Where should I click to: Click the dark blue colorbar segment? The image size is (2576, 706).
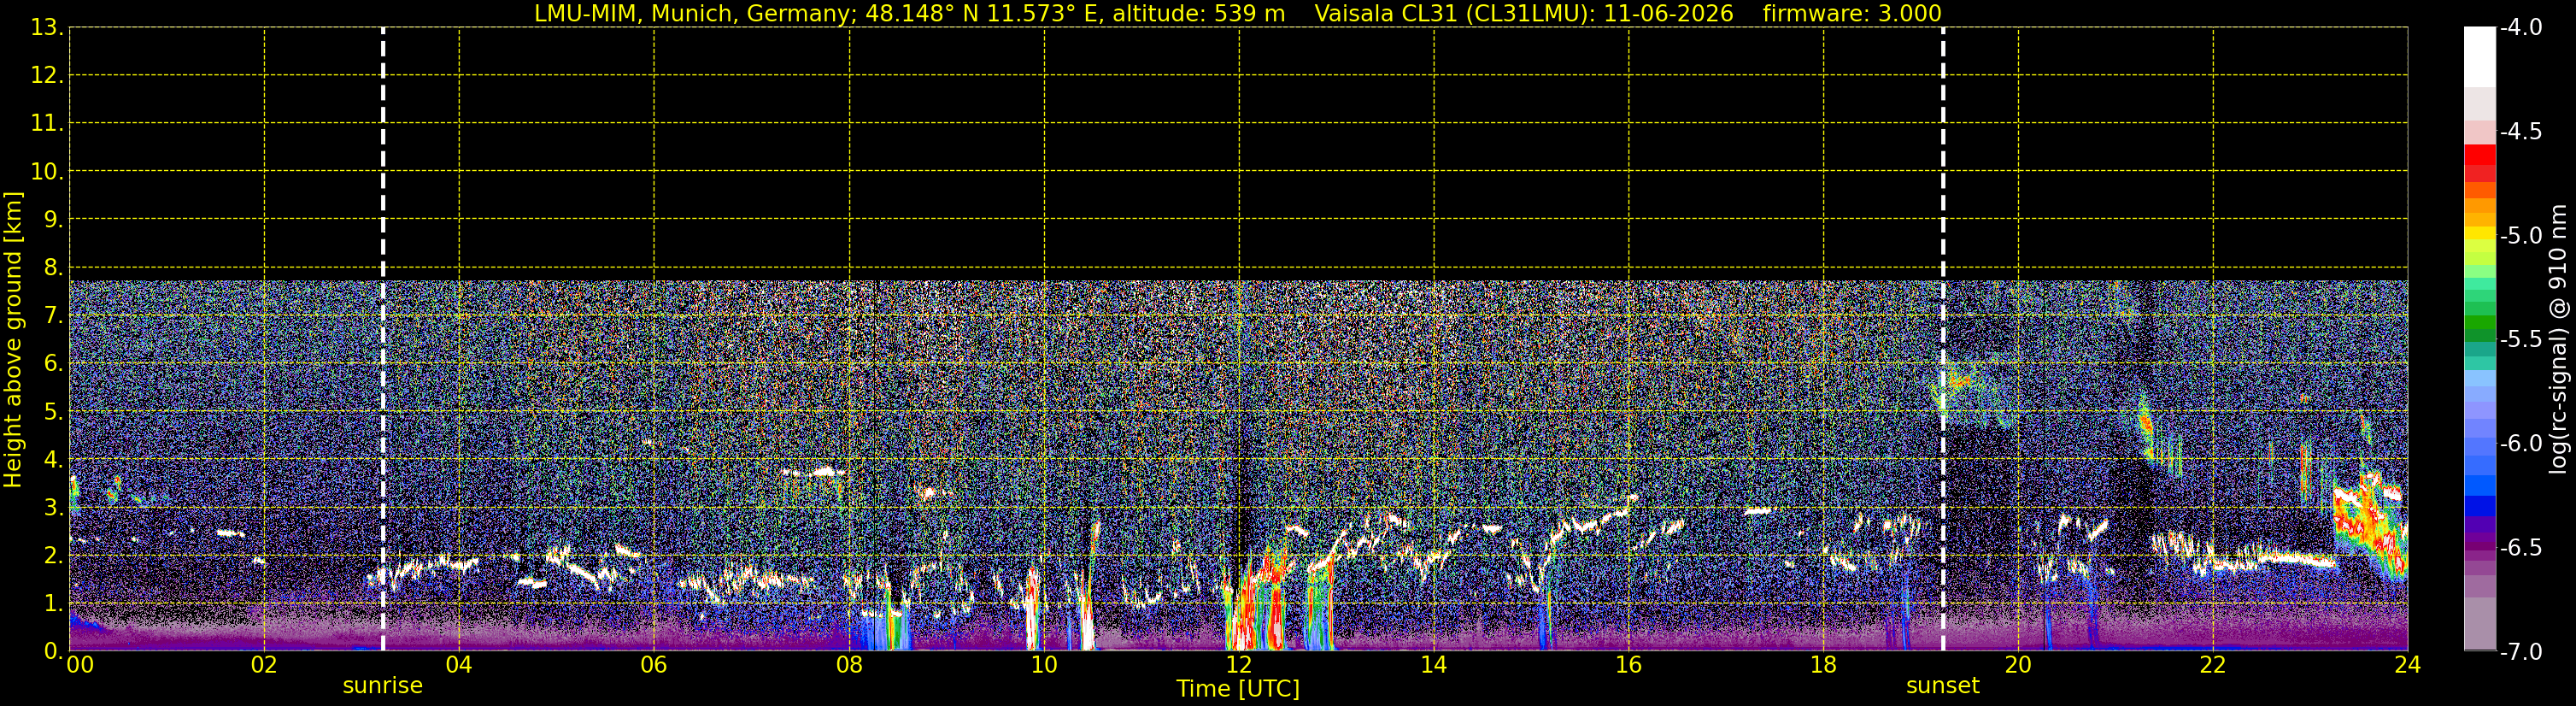pos(2480,506)
